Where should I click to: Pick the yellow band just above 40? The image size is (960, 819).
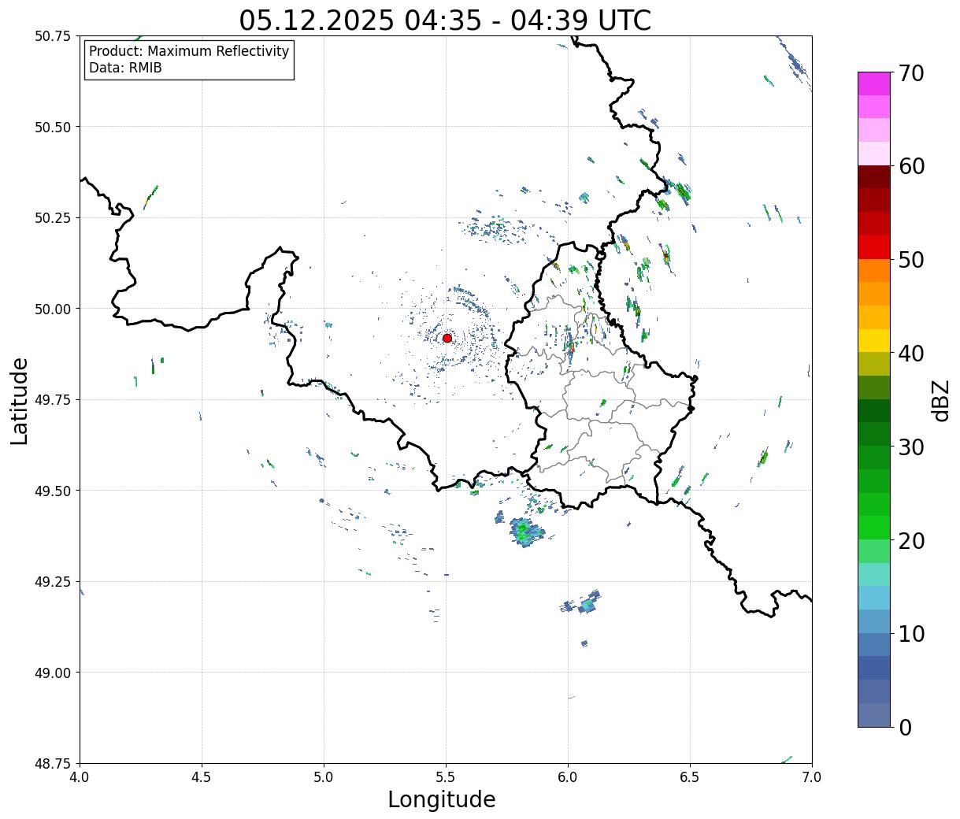click(874, 341)
